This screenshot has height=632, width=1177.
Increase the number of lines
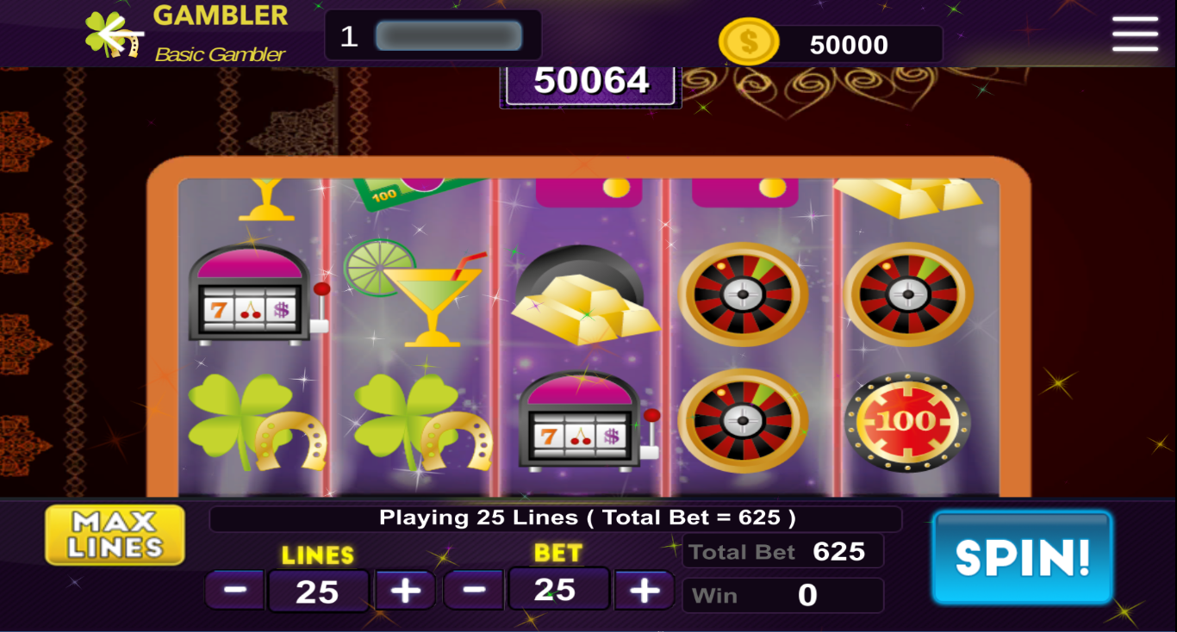coord(405,590)
